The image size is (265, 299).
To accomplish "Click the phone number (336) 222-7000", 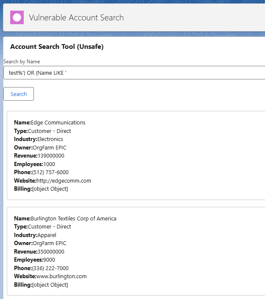I will tap(50, 268).
